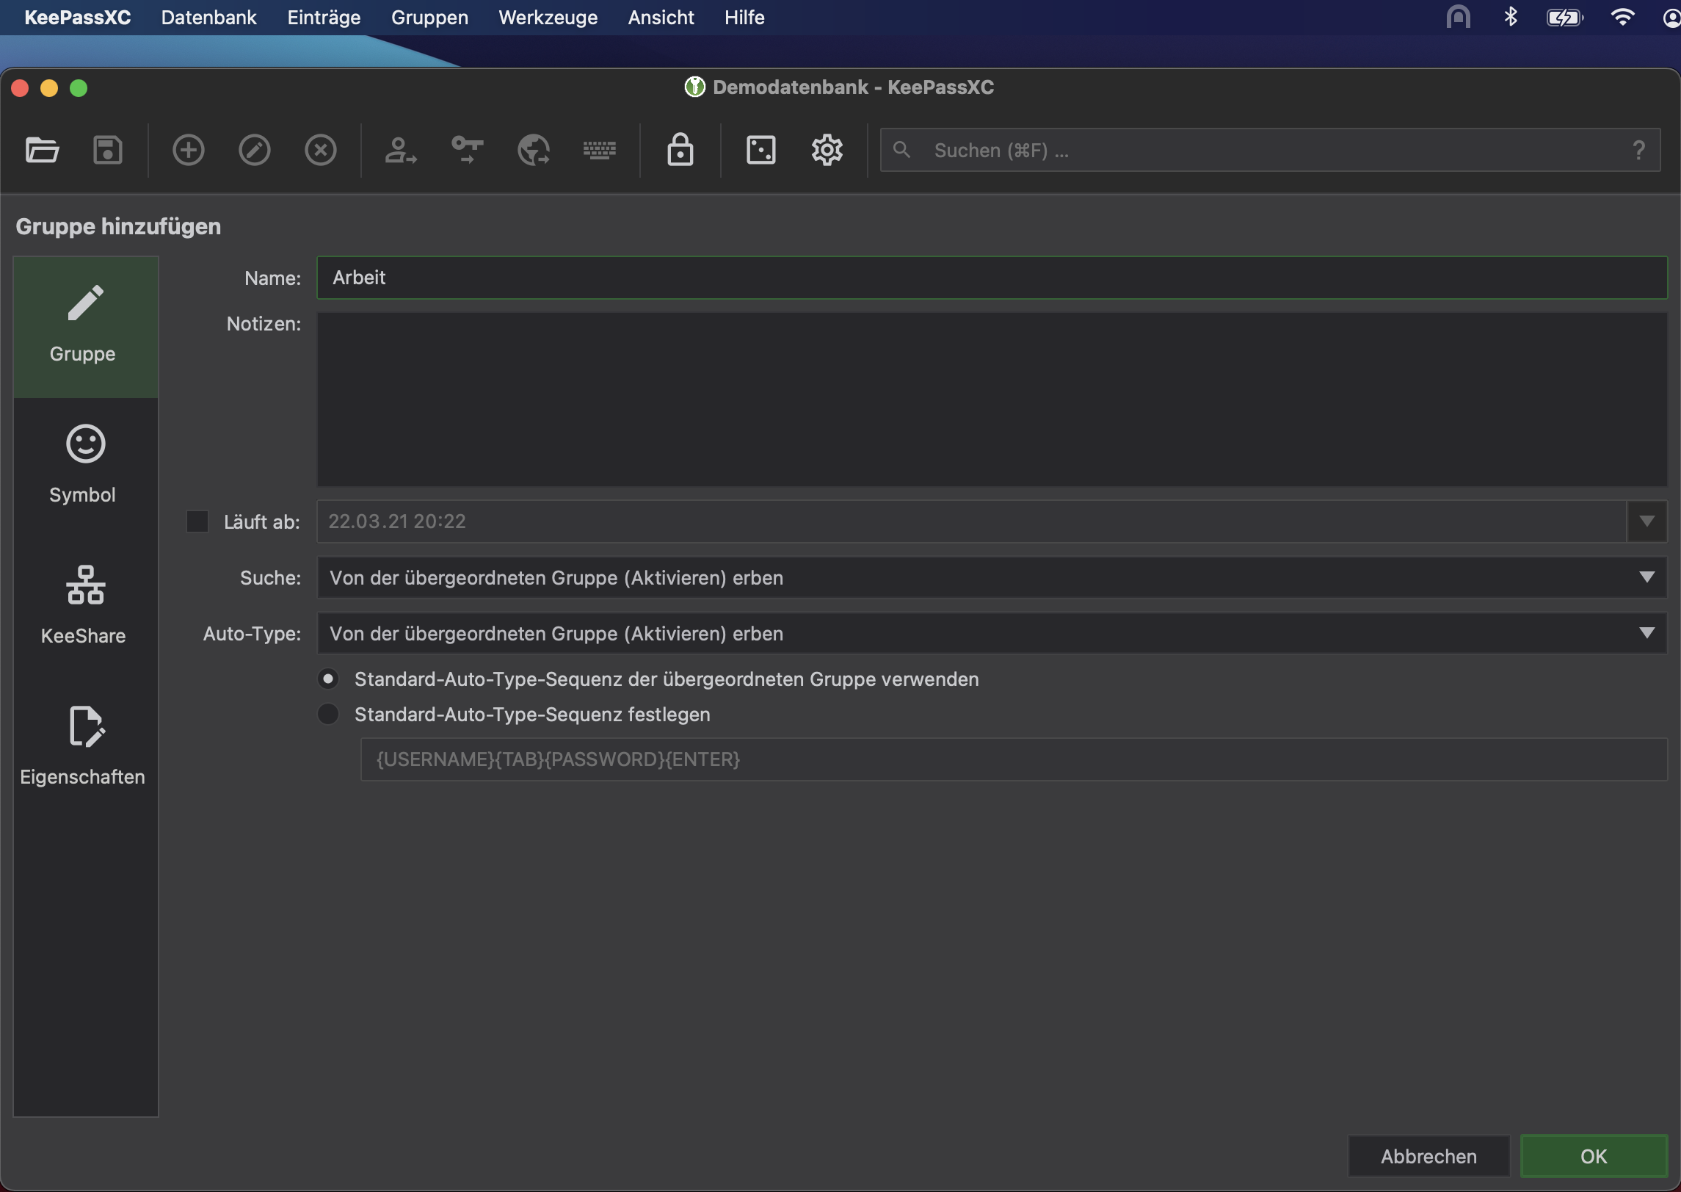Click the lock database padlock icon
1681x1192 pixels.
click(x=680, y=150)
